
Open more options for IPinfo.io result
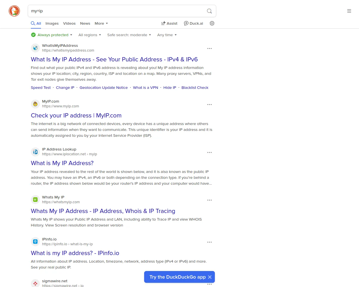(210, 242)
